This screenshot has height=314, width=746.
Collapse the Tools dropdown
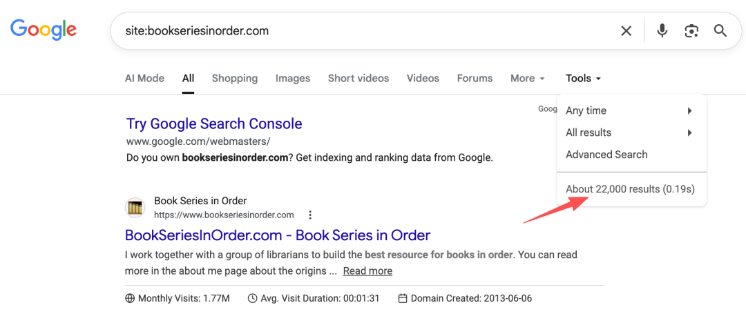pyautogui.click(x=583, y=79)
